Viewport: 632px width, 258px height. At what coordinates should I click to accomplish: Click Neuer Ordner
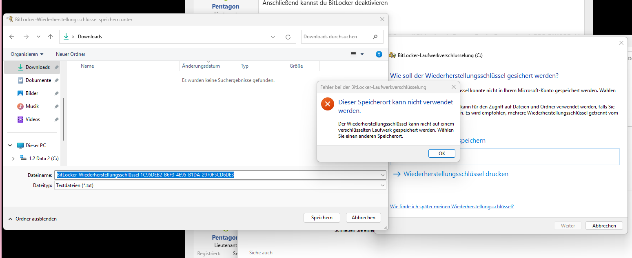pos(71,54)
